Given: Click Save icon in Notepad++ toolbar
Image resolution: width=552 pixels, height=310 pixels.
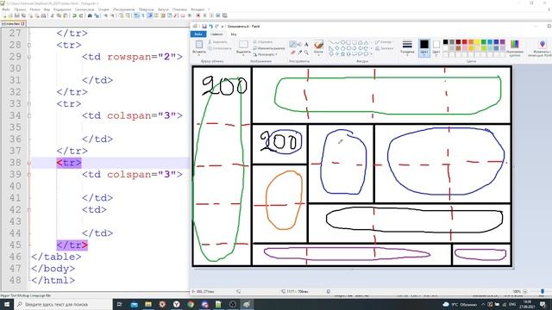Looking at the screenshot, I should [17, 15].
